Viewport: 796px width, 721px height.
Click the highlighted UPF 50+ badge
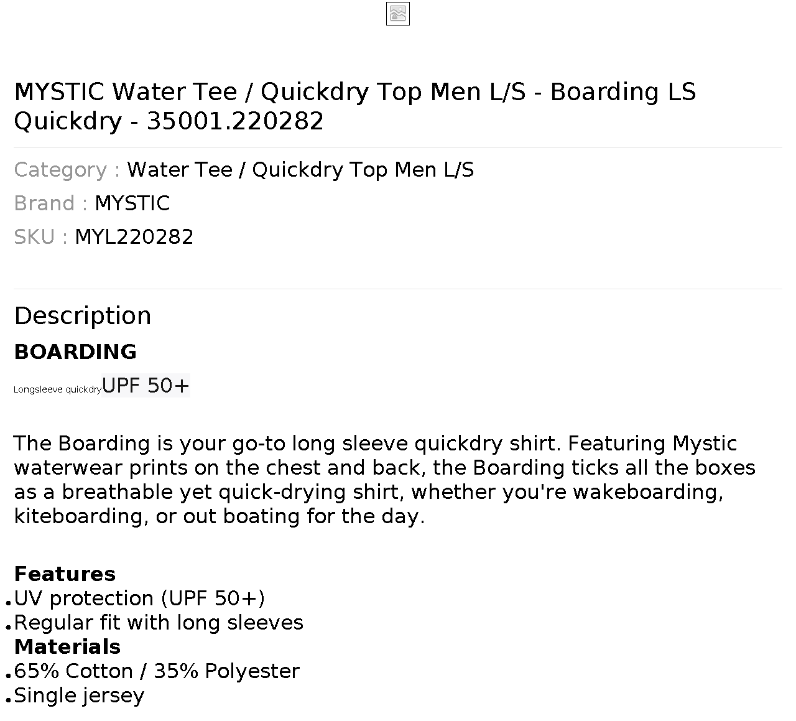(146, 386)
